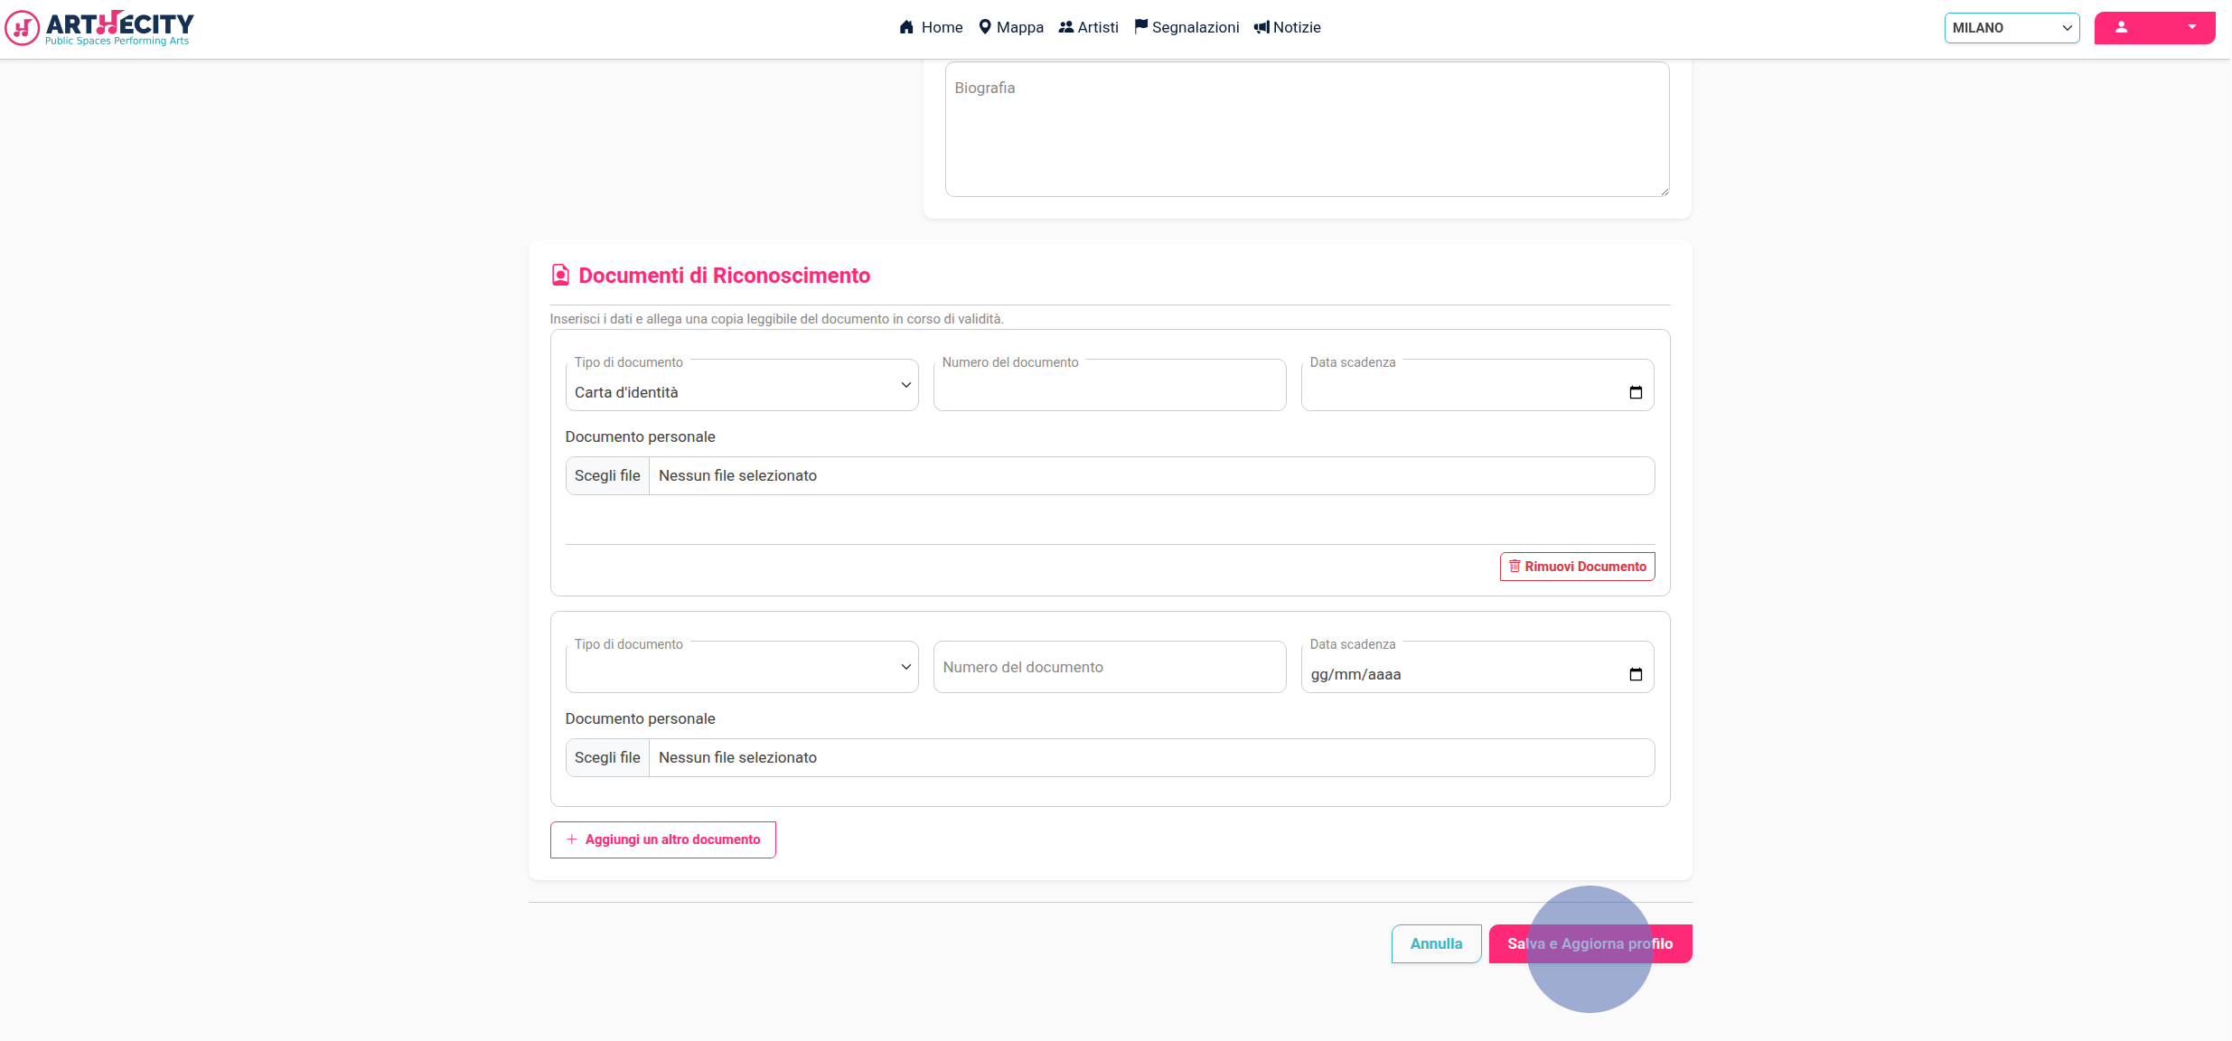Click Rimuovi Documento button
The width and height of the screenshot is (2232, 1041).
point(1577,567)
